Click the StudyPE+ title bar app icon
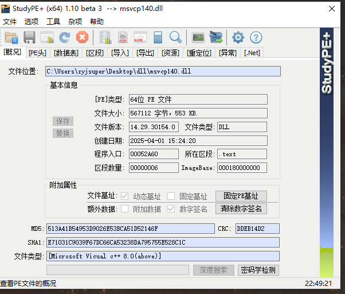The width and height of the screenshot is (345, 294). 5,9
